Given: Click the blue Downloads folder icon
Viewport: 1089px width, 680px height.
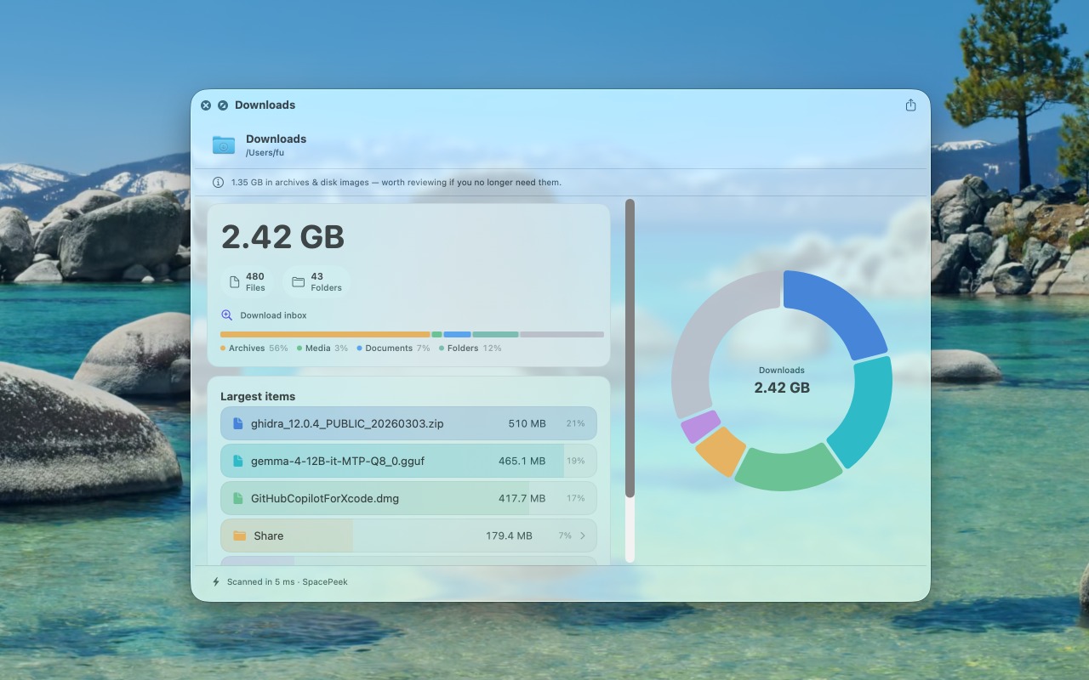Looking at the screenshot, I should [224, 145].
